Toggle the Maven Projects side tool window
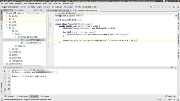This screenshot has width=180, height=101. tap(179, 40)
